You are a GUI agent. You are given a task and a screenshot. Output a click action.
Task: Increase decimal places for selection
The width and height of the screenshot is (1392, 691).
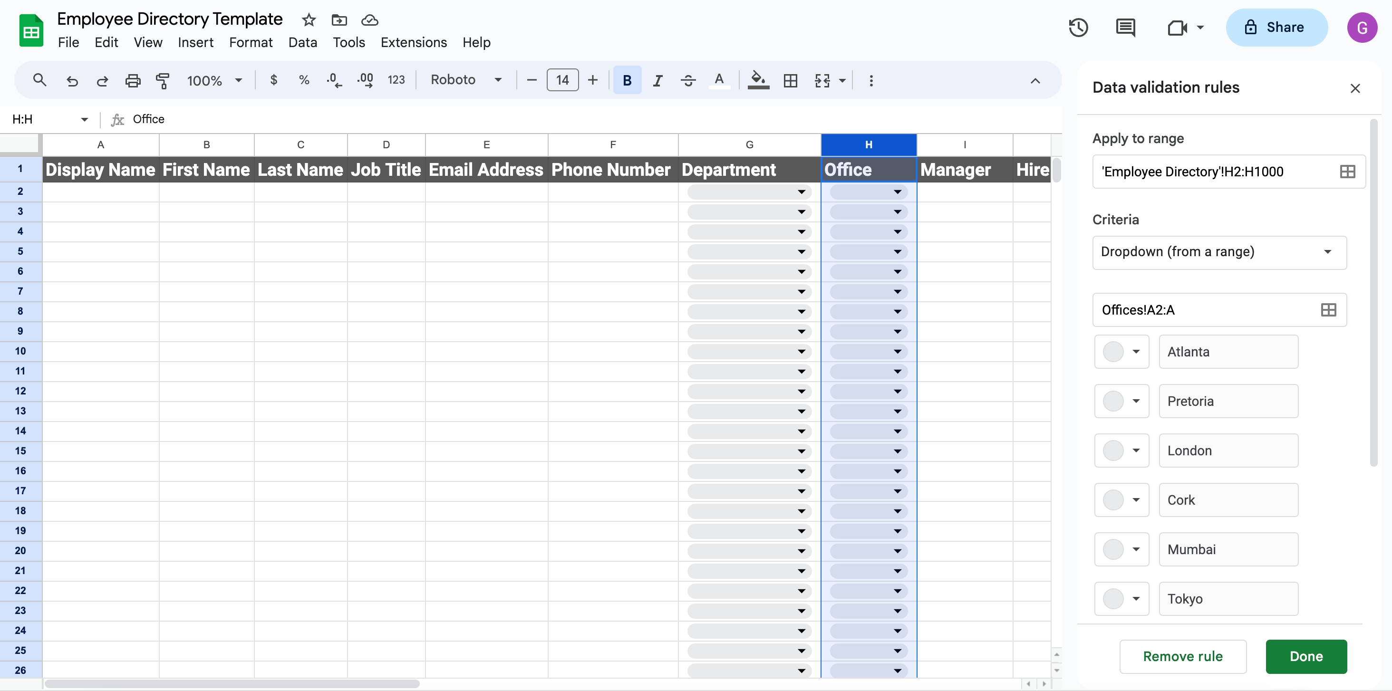[x=365, y=80]
